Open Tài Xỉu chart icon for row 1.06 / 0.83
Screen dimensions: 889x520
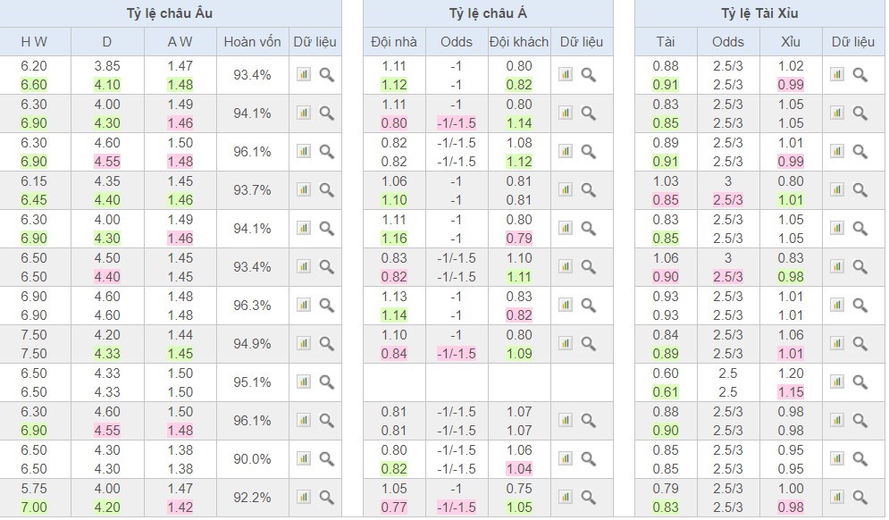pyautogui.click(x=837, y=266)
